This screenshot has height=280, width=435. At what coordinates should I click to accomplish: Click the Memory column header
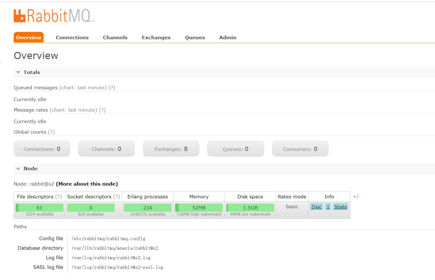pyautogui.click(x=199, y=197)
